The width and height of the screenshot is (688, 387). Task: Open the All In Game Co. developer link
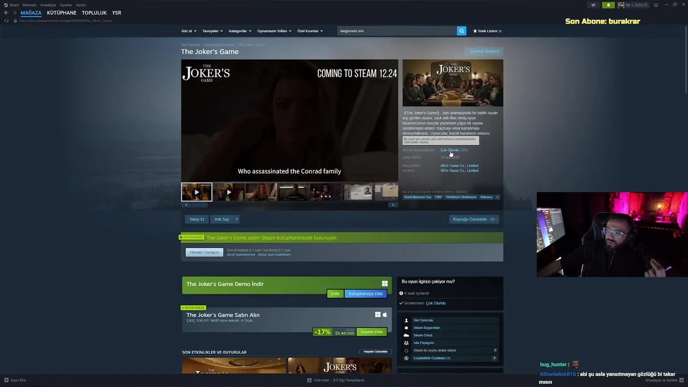[459, 166]
